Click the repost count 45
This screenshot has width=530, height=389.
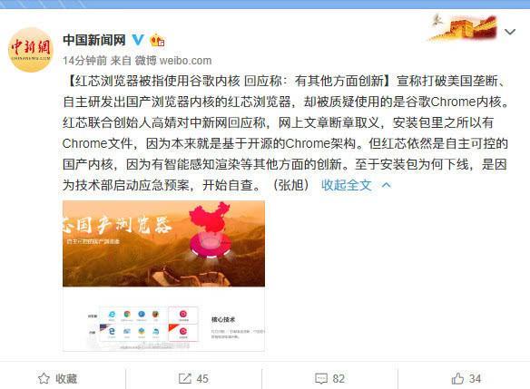pos(202,378)
